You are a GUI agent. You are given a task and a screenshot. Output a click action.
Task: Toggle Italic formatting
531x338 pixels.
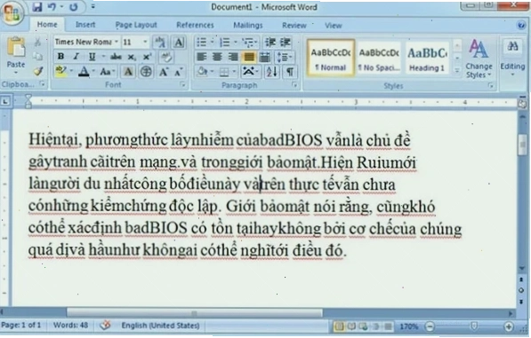click(76, 57)
